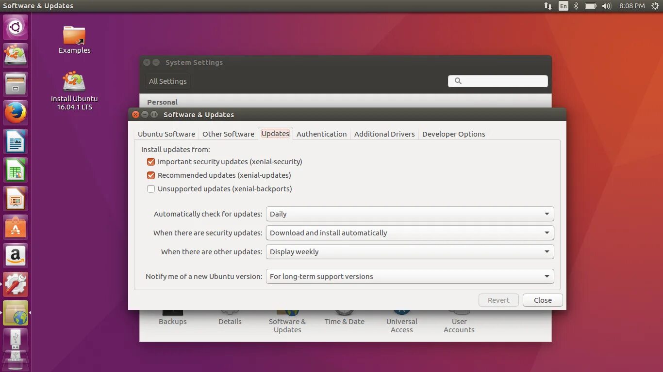Open the network indicator in top panel
Image resolution: width=663 pixels, height=372 pixels.
pyautogui.click(x=548, y=6)
